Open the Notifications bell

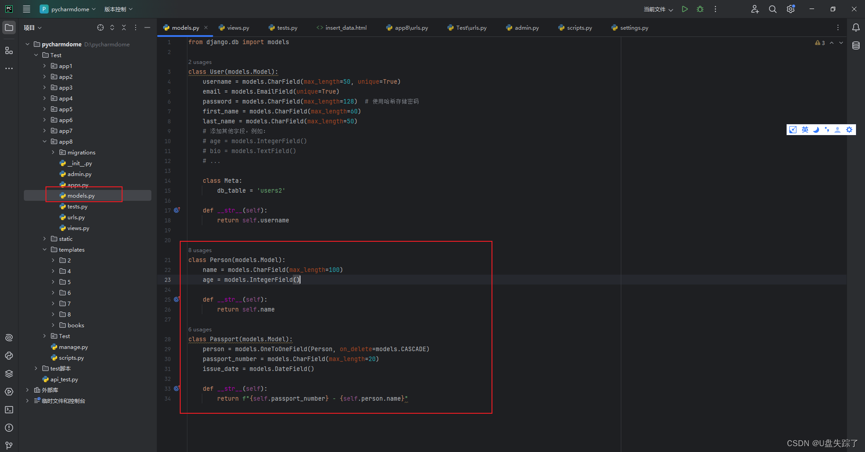(856, 27)
